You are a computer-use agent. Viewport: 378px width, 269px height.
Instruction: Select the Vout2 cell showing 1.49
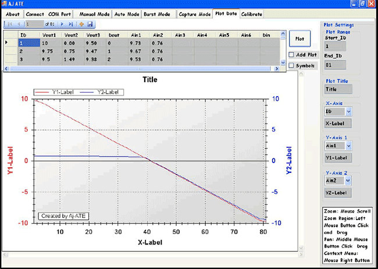[x=73, y=59]
